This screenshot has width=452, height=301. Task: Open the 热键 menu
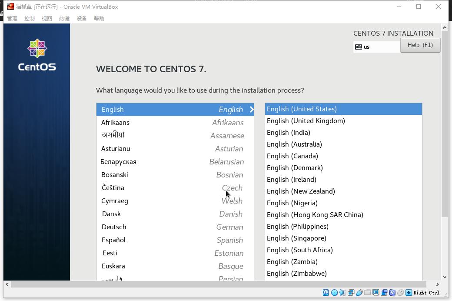pyautogui.click(x=64, y=18)
